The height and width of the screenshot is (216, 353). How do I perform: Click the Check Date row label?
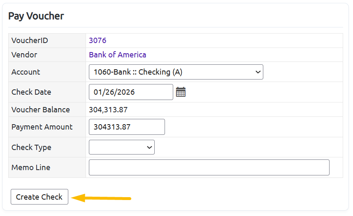tap(31, 92)
